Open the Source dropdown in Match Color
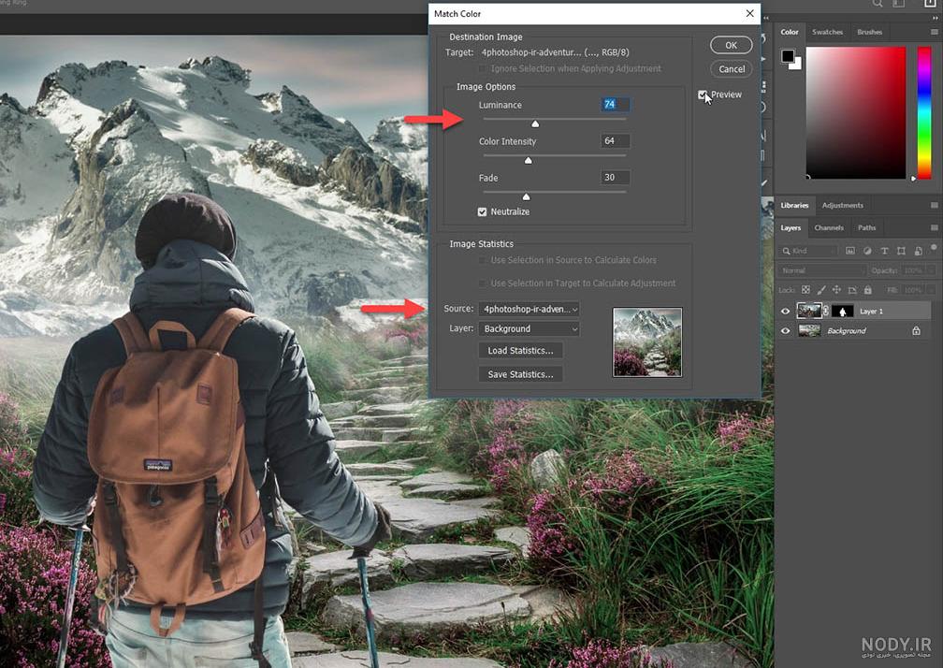 pos(530,309)
